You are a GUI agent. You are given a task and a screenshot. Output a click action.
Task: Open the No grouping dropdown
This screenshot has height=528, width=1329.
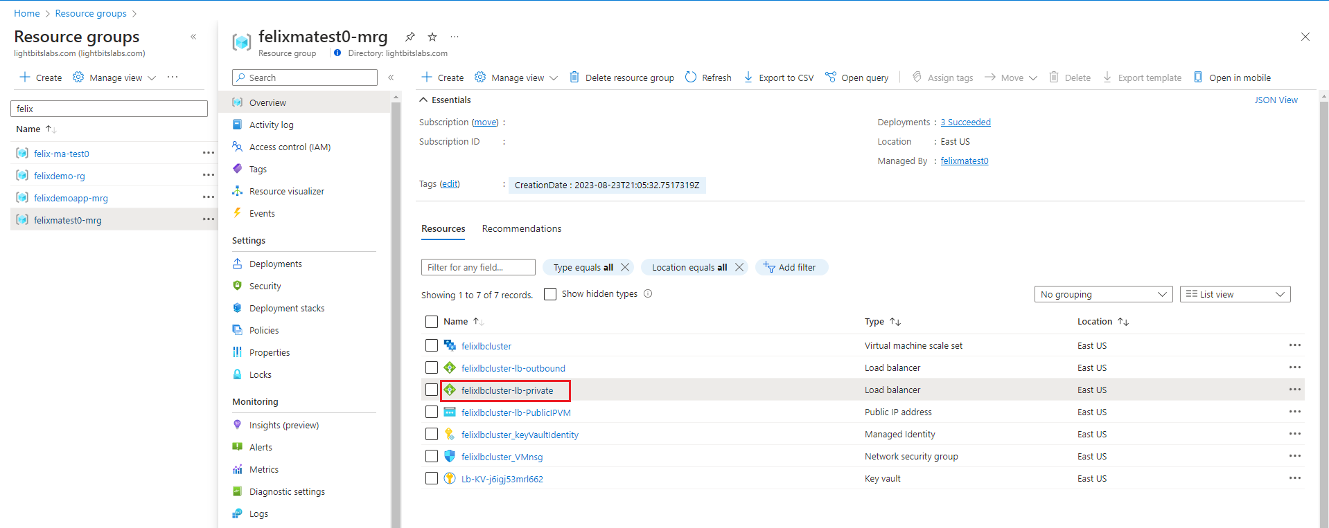tap(1103, 294)
